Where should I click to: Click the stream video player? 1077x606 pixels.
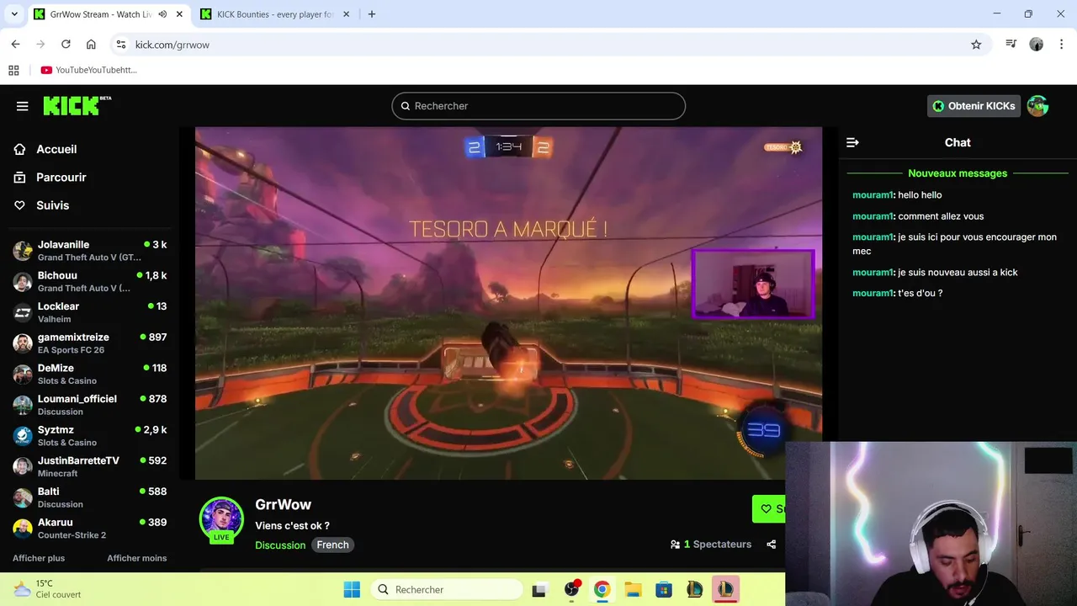click(x=508, y=303)
